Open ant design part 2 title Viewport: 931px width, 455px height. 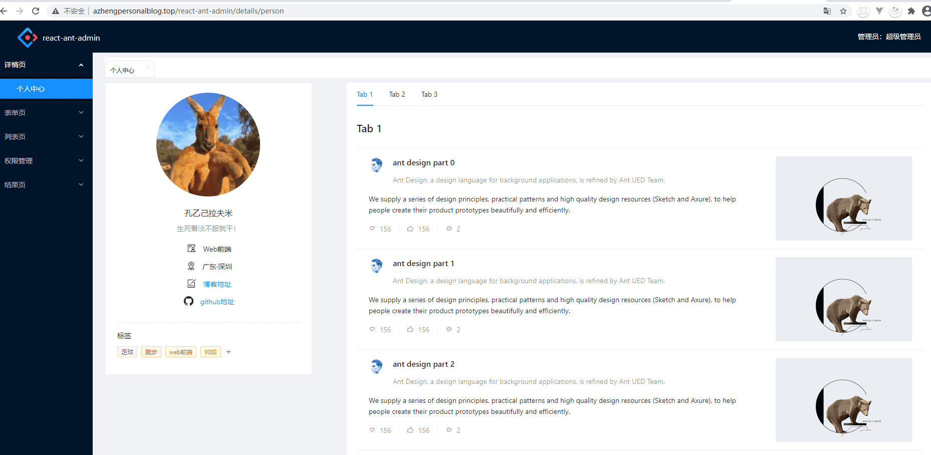point(424,364)
